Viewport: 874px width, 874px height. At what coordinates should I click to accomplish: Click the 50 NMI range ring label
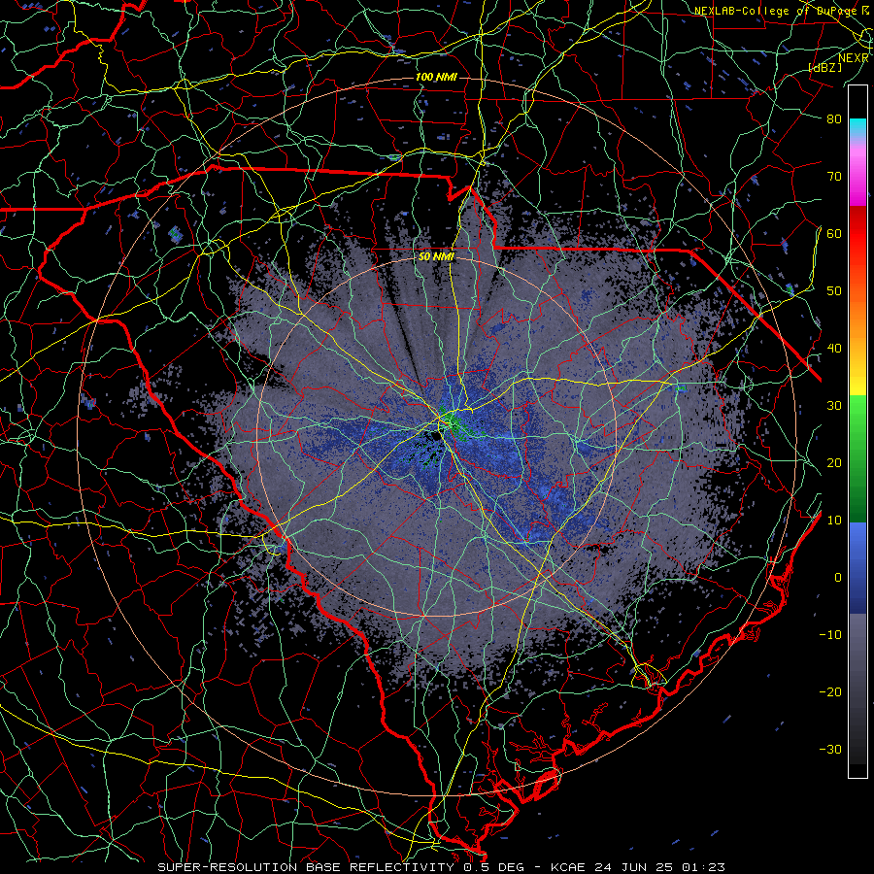(436, 257)
